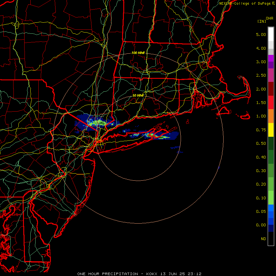Pick the orange legend swatch
This screenshot has width=276, height=276.
(x=271, y=116)
